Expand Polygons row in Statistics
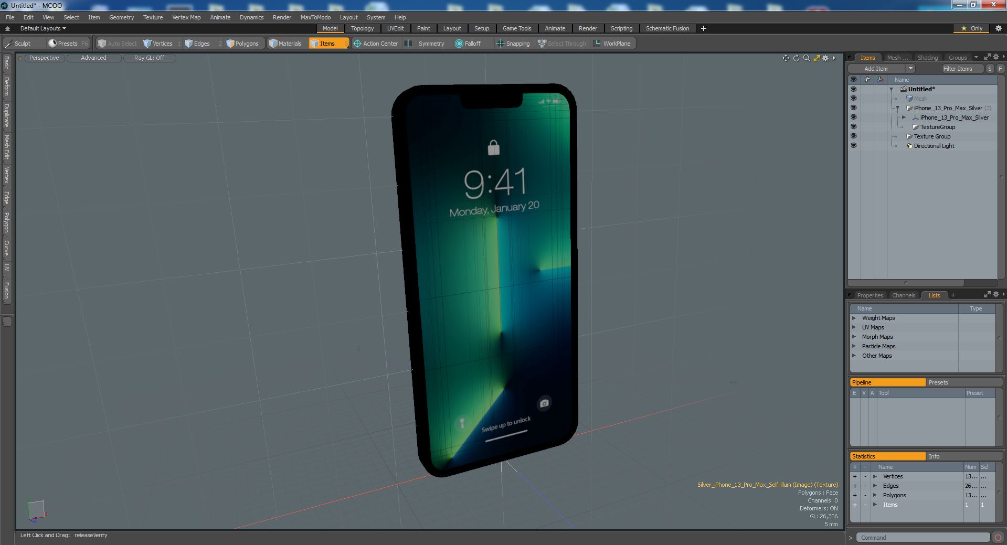1007x545 pixels. [x=875, y=495]
